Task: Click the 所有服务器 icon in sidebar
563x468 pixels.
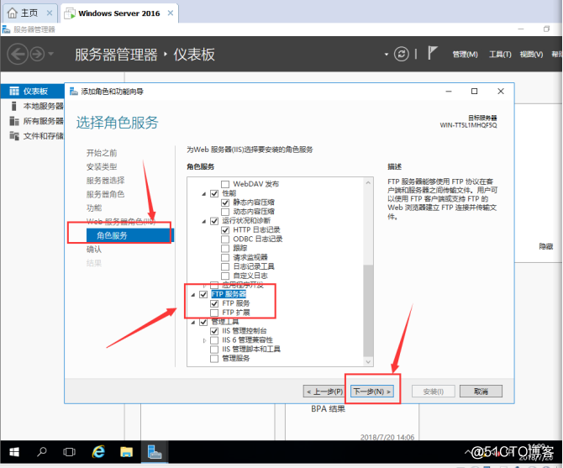Action: [x=14, y=121]
